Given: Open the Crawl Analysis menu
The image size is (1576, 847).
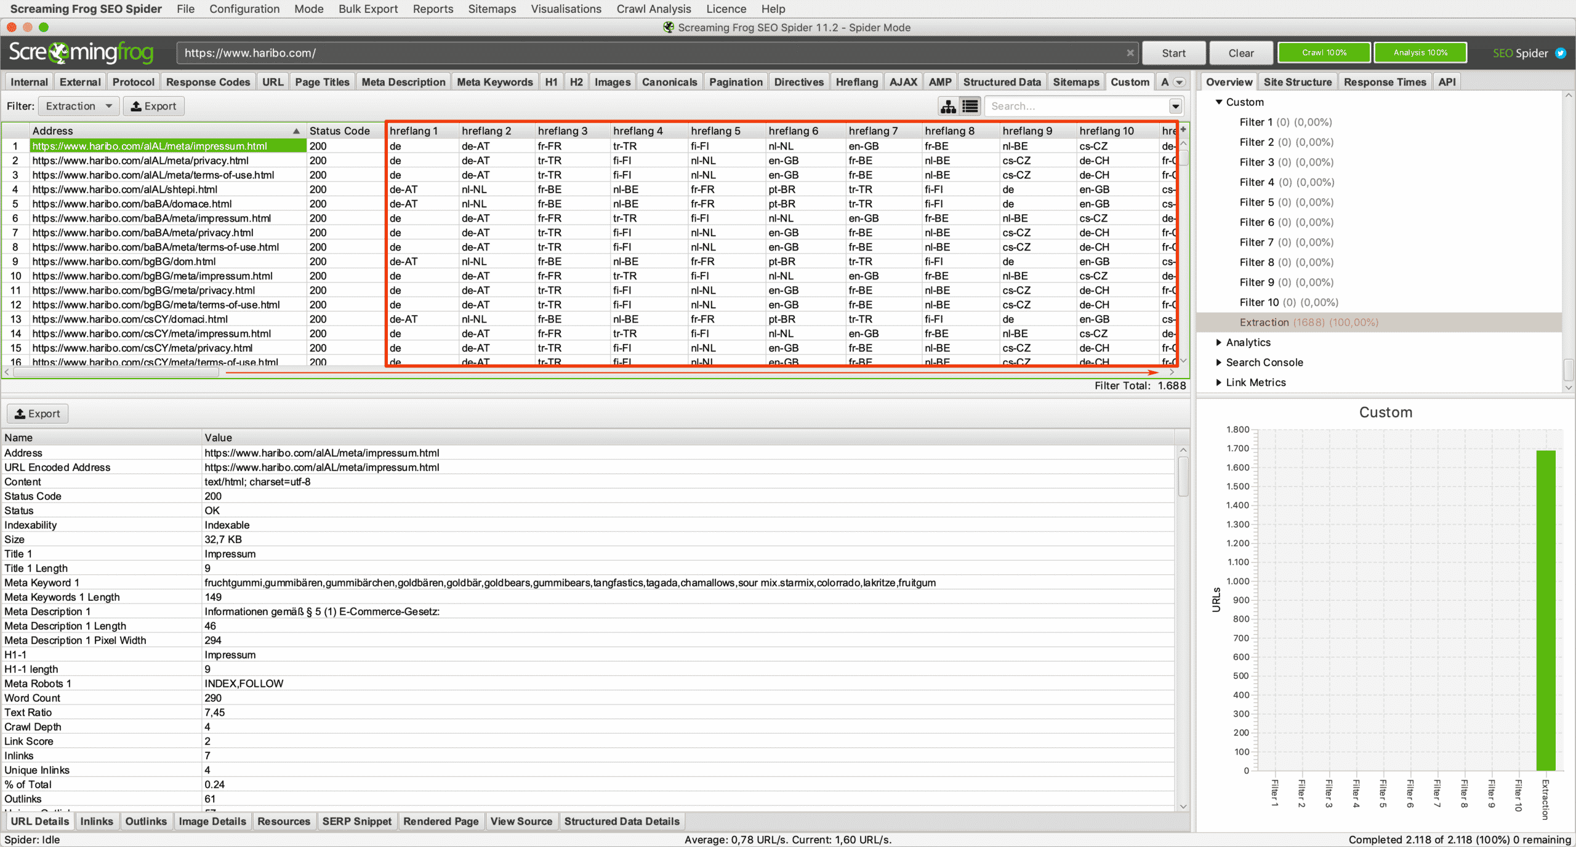Looking at the screenshot, I should pos(654,9).
